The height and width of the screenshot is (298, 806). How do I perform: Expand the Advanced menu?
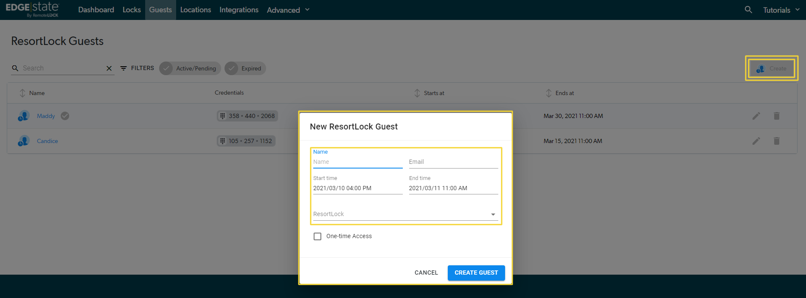point(288,10)
